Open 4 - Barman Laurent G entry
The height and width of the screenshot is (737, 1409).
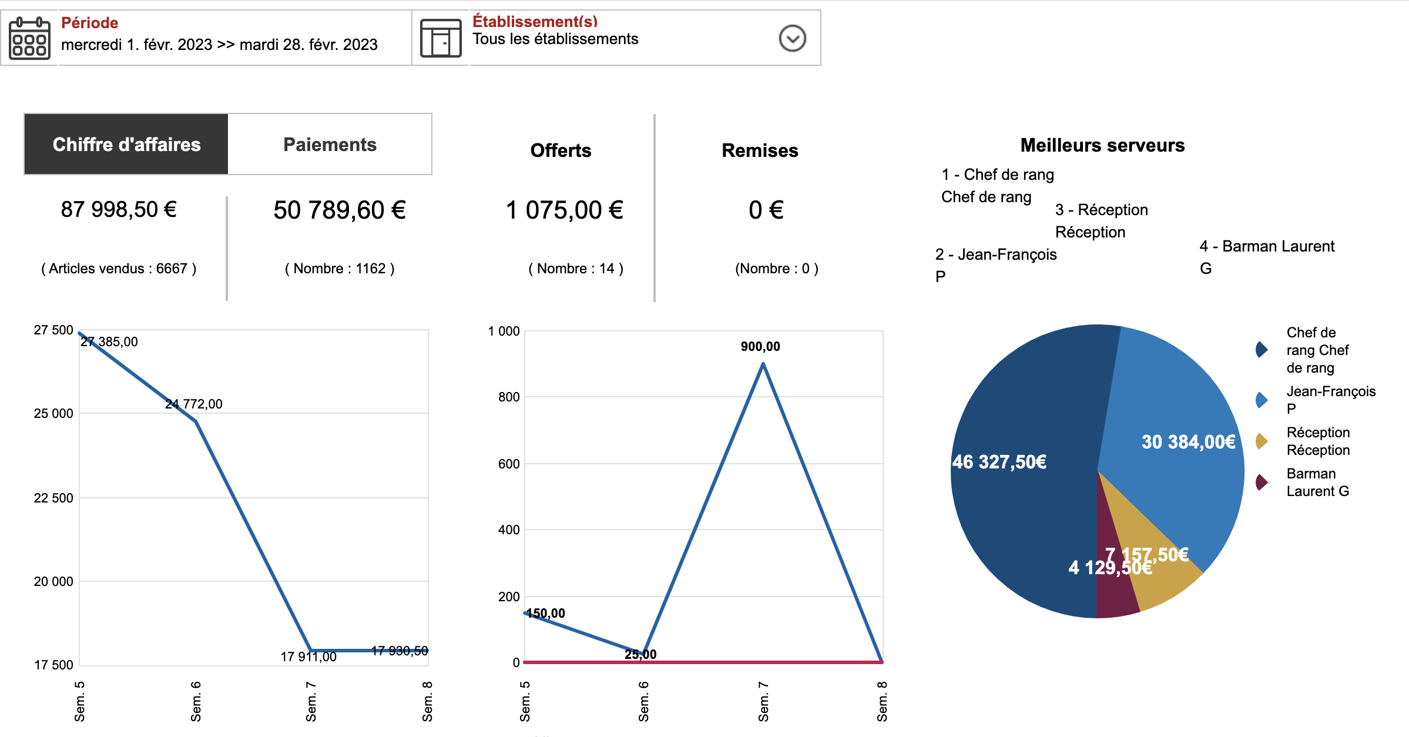point(1267,257)
